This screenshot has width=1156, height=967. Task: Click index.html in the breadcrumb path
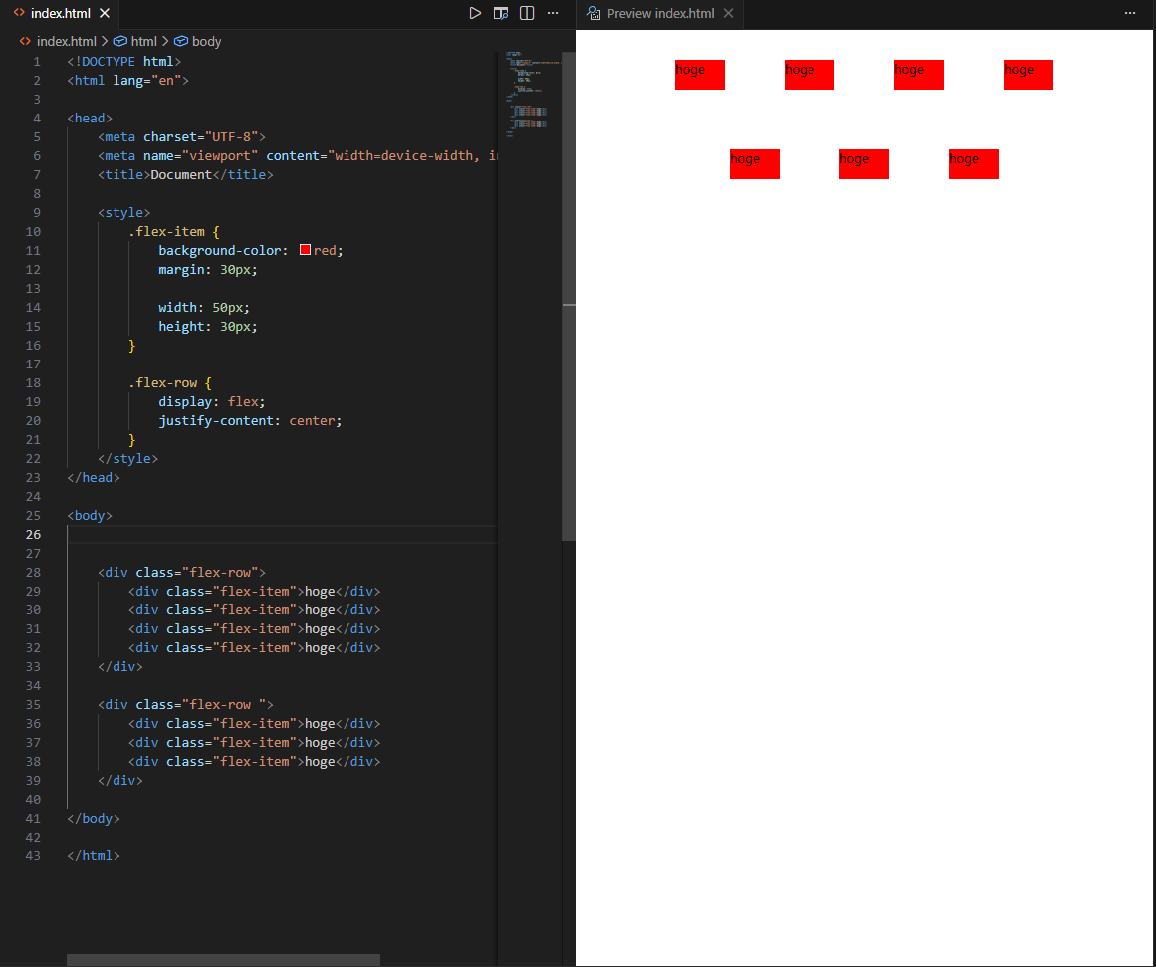coord(66,41)
